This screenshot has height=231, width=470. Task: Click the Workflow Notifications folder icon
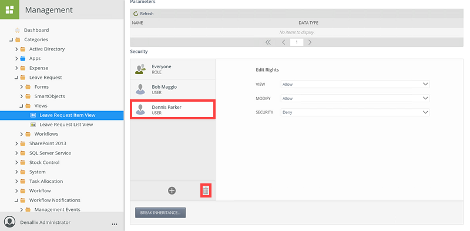click(23, 200)
